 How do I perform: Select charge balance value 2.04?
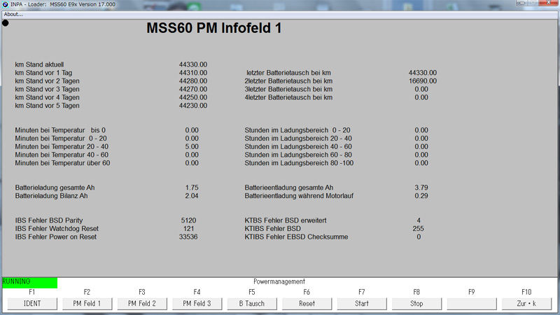coord(192,196)
